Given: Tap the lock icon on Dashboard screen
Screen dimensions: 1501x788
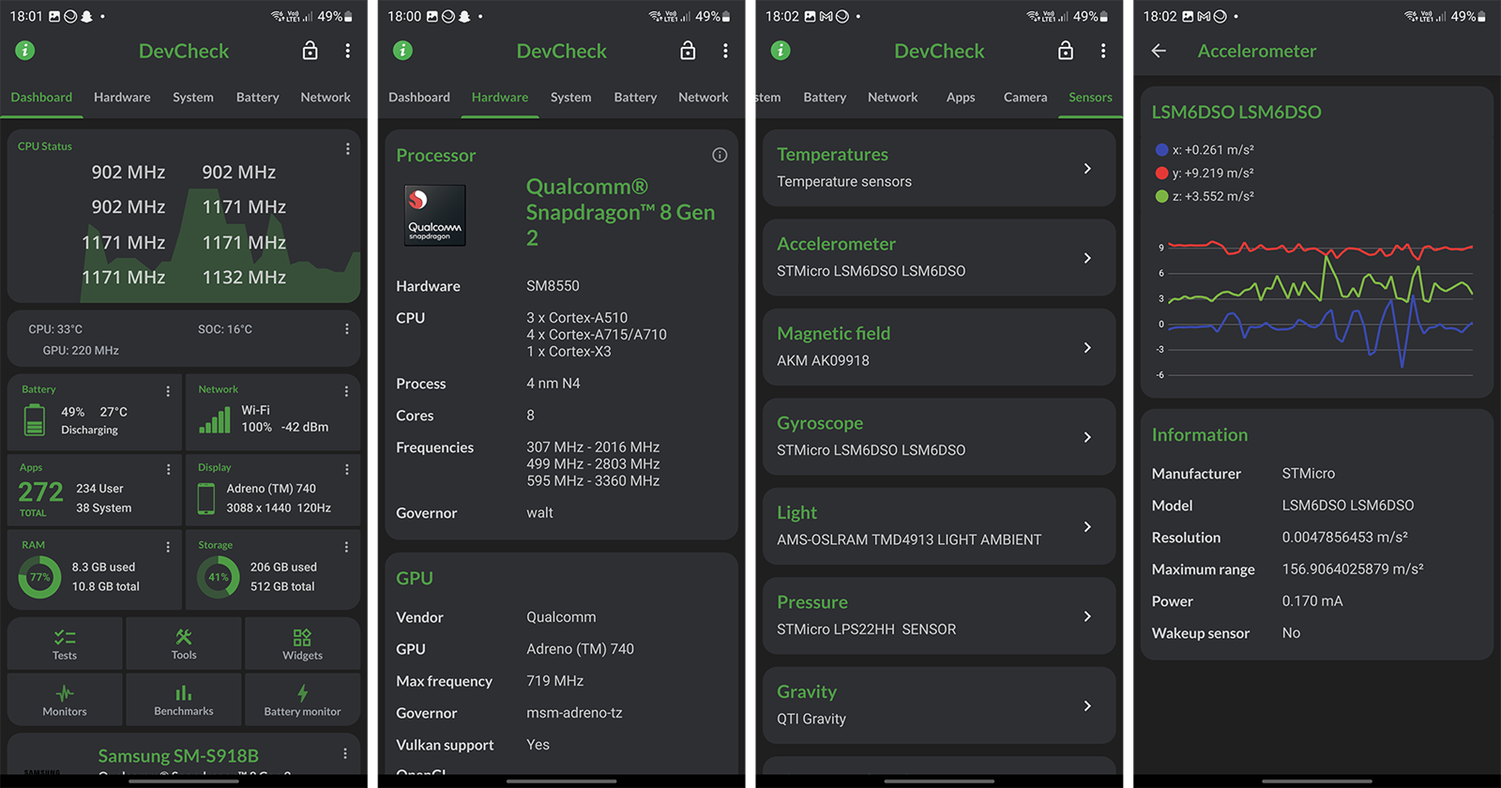Looking at the screenshot, I should (310, 51).
